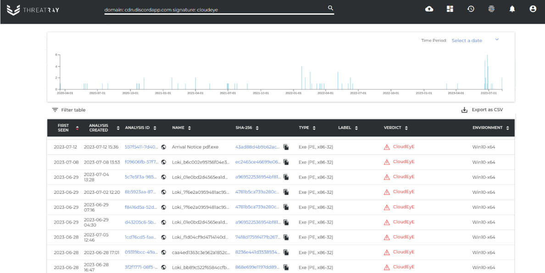
Task: Click analysis time 2023-07-02 12:20
Action: point(102,192)
